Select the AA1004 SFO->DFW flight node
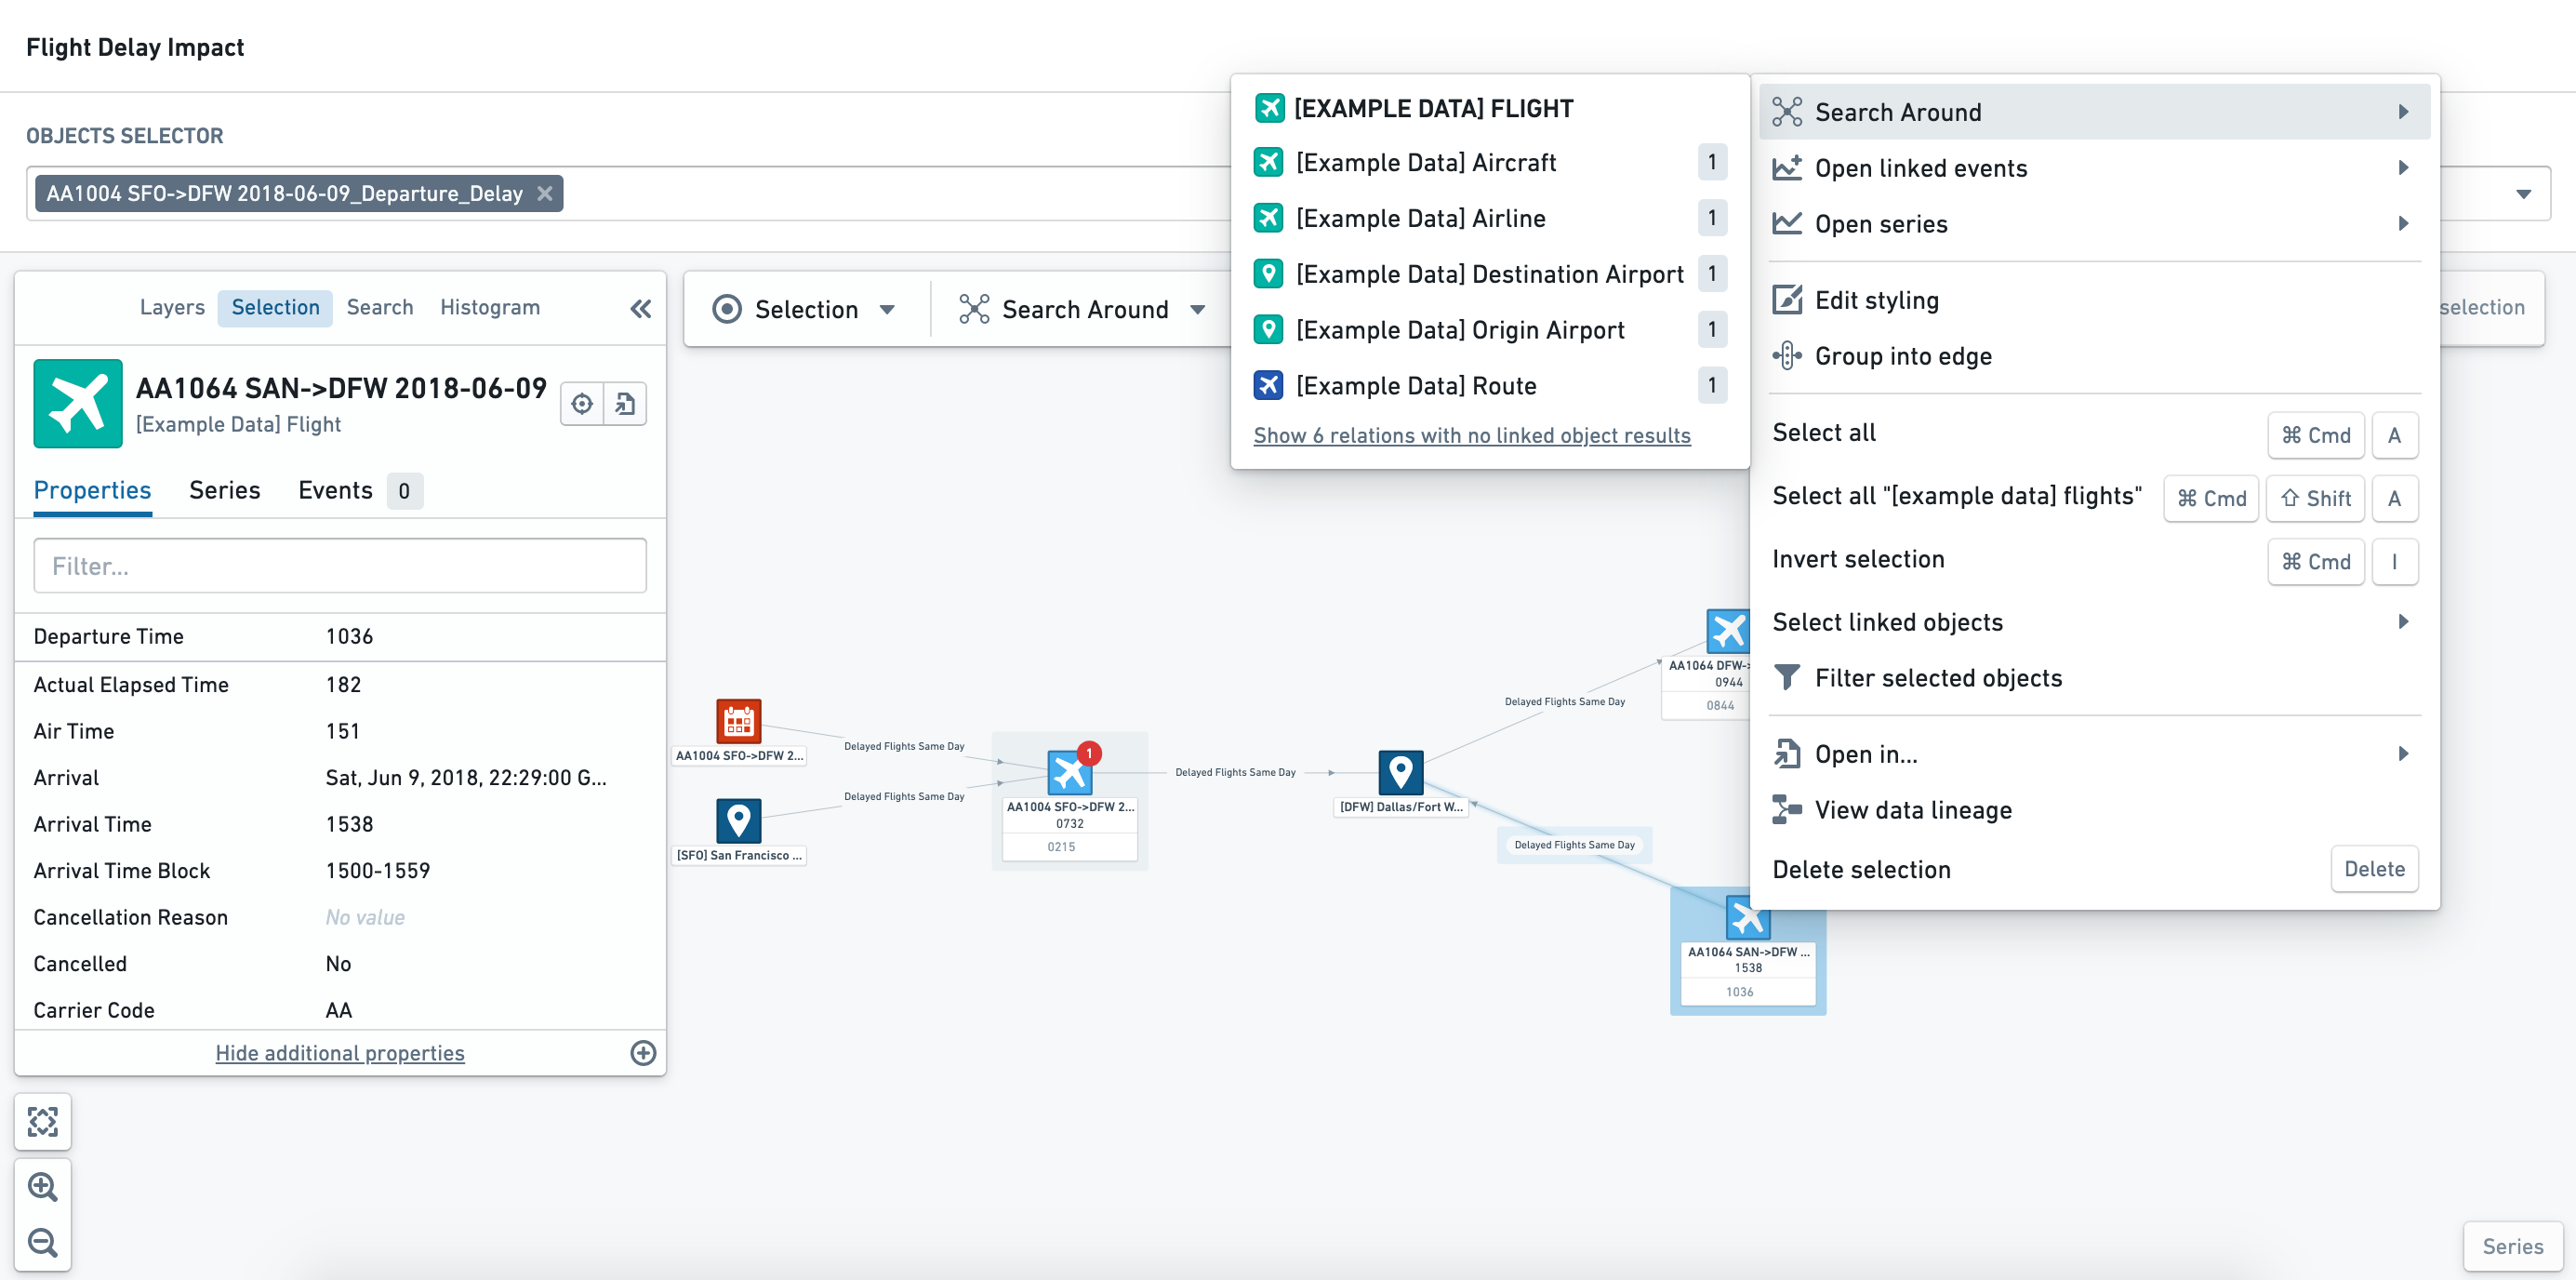The image size is (2576, 1280). 1069,773
